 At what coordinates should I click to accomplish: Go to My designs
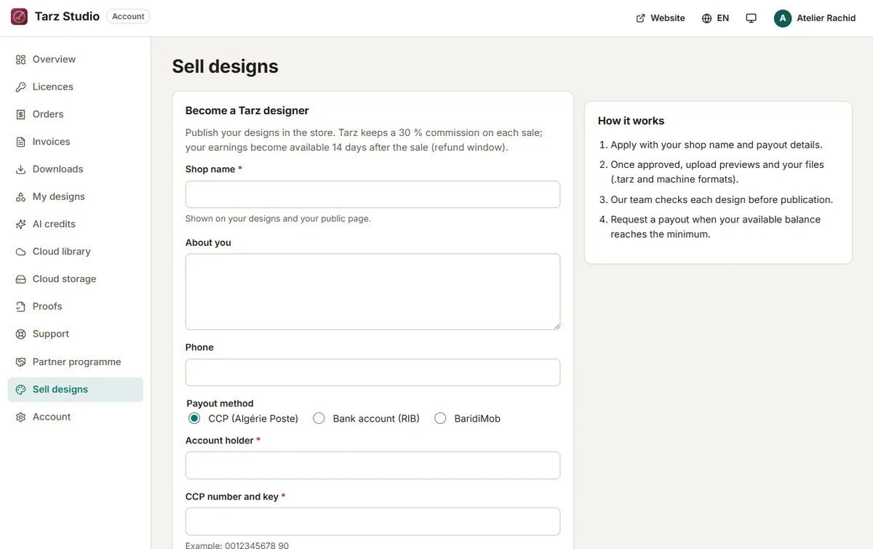(76, 197)
